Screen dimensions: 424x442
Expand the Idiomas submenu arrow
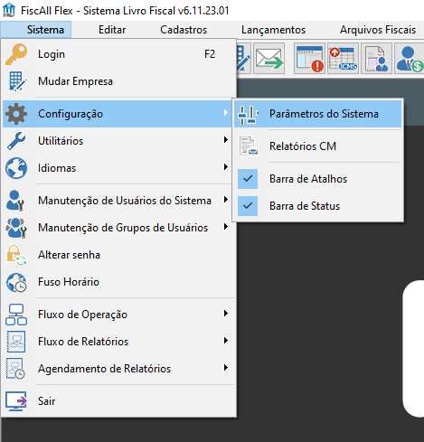[226, 167]
